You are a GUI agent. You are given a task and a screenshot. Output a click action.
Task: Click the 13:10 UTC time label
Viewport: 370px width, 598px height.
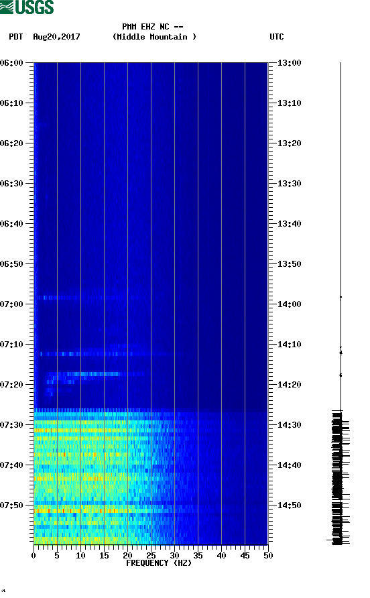coord(289,103)
